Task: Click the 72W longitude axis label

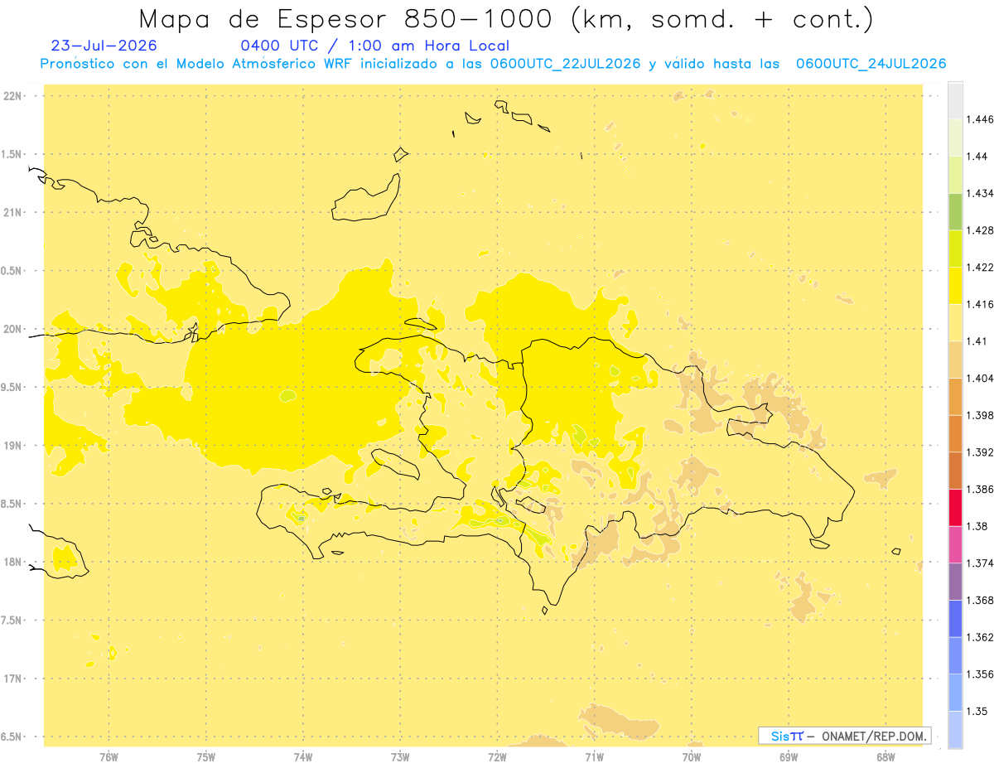Action: (x=497, y=756)
